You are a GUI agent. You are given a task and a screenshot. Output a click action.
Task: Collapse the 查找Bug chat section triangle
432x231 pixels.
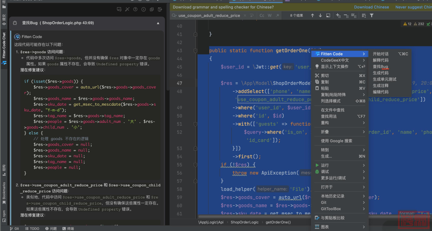tap(158, 23)
